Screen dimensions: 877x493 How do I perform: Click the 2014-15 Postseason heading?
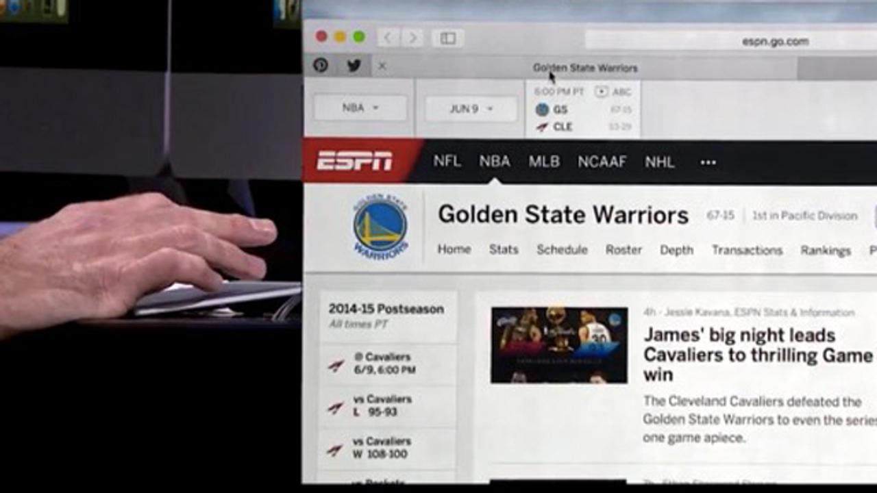pyautogui.click(x=386, y=309)
